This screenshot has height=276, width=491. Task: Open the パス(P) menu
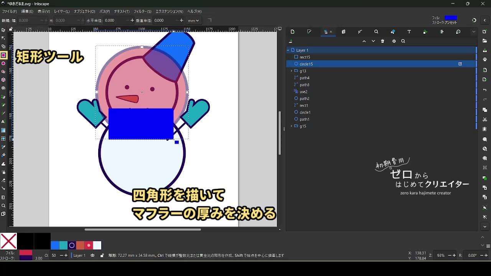104,11
